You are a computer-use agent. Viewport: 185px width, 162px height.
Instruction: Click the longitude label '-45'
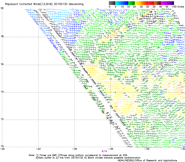coord(2,149)
